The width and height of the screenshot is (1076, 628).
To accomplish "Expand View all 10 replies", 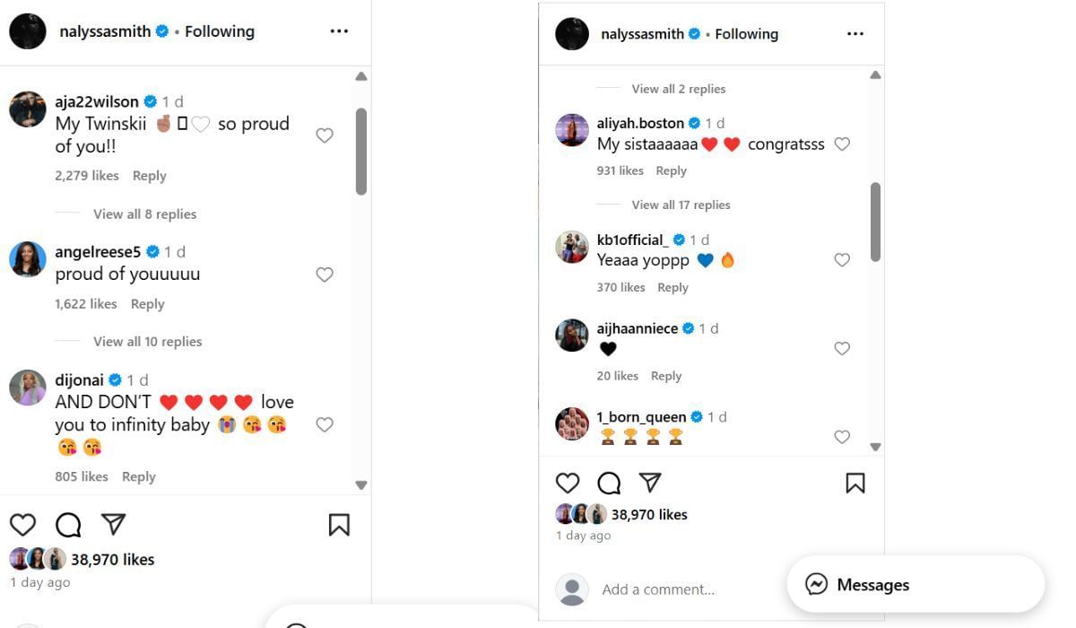I will [x=147, y=342].
